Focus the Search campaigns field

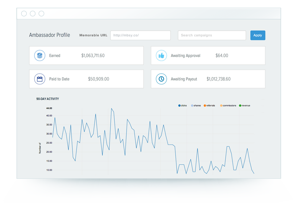coord(212,35)
